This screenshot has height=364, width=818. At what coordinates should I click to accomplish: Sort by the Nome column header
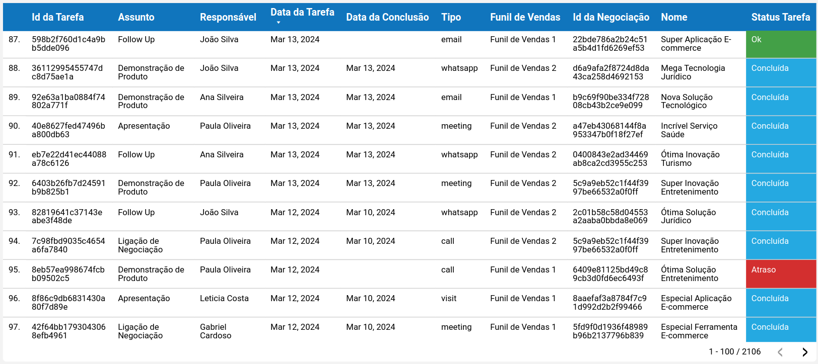click(674, 17)
